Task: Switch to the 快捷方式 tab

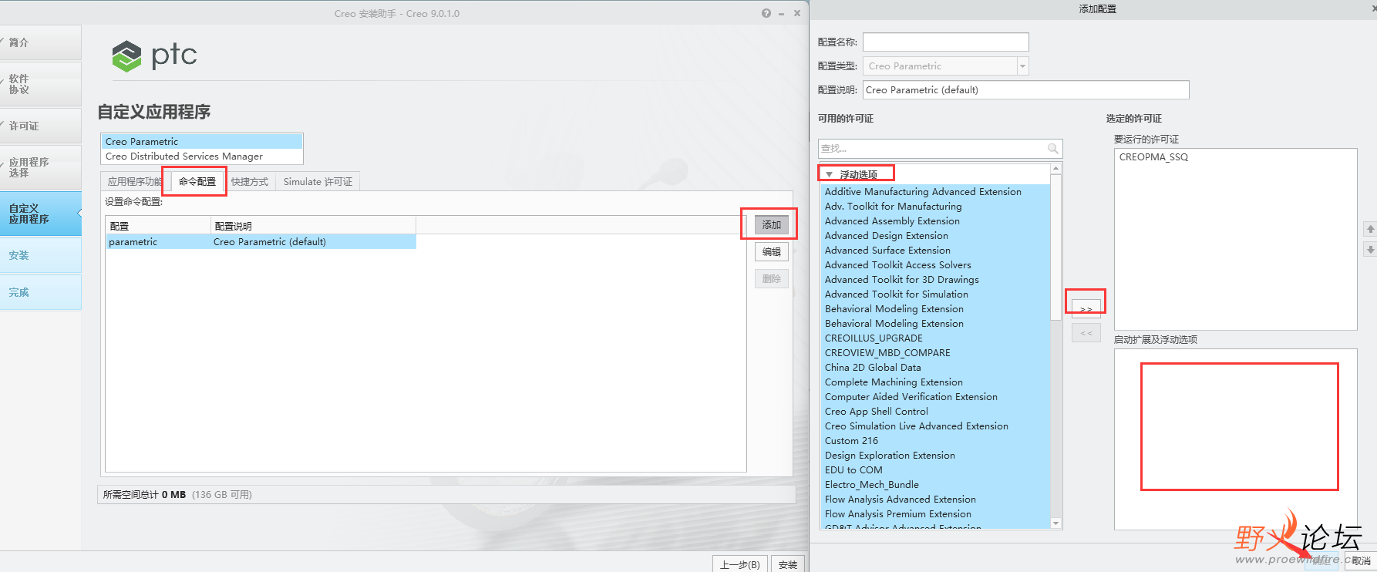Action: (250, 182)
